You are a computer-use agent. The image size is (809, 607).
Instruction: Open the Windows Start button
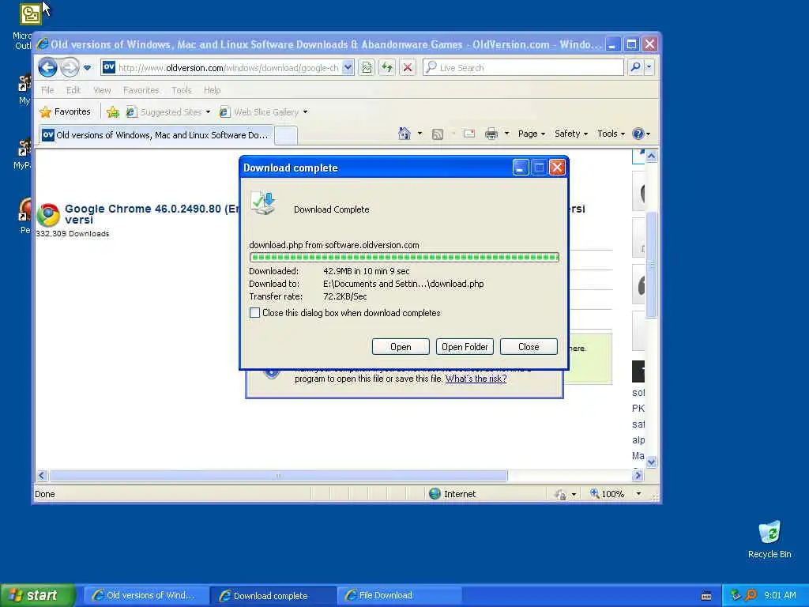(38, 595)
